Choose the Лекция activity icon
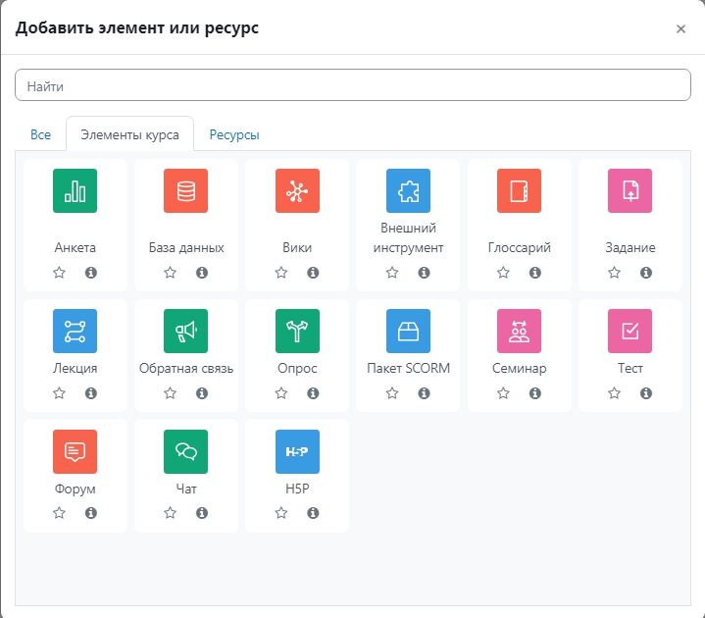This screenshot has width=705, height=618. 76,331
